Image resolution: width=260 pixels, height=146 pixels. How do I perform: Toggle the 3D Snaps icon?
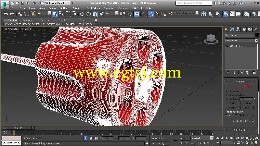(x=144, y=14)
